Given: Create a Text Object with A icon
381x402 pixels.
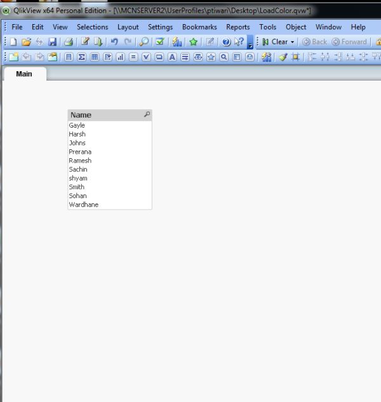Looking at the screenshot, I should click(172, 57).
